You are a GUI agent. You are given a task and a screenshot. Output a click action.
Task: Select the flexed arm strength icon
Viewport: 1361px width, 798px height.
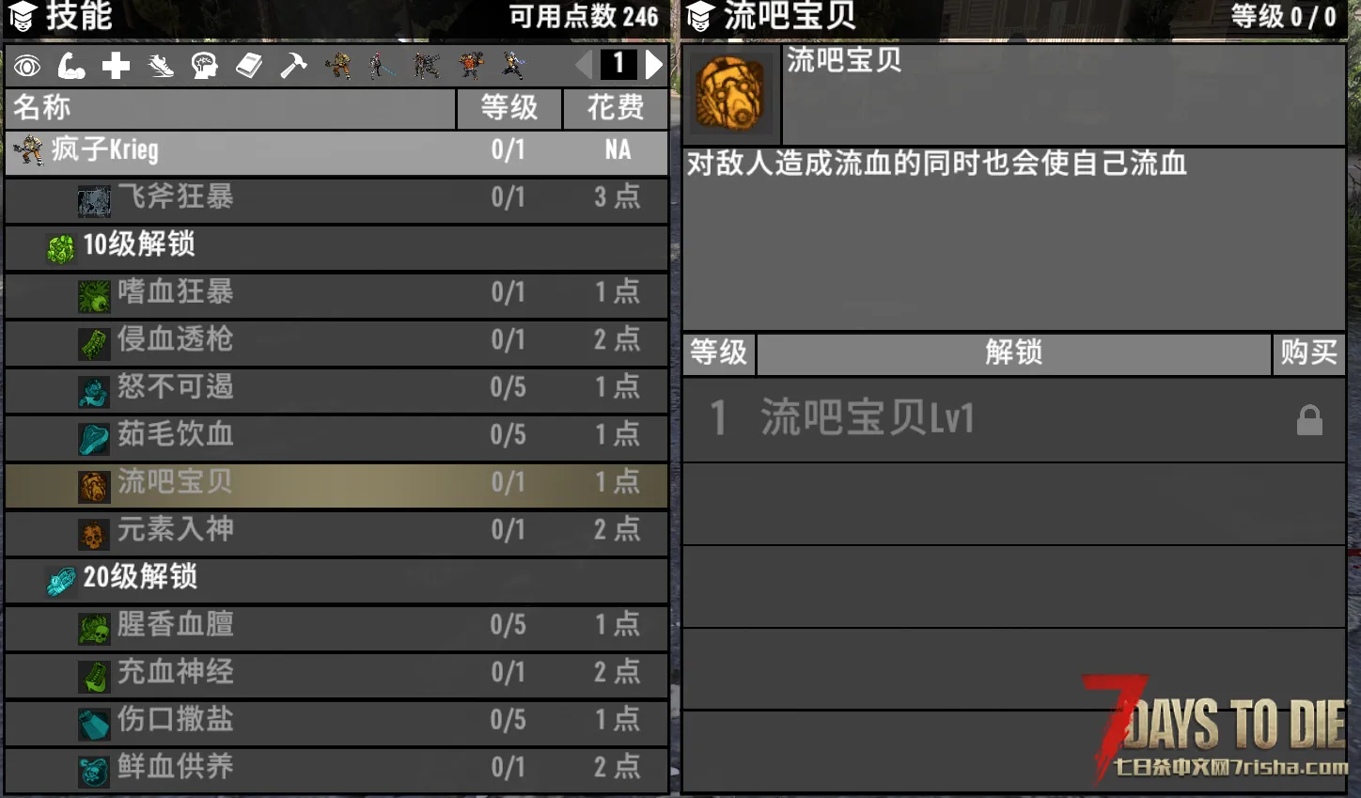71,66
